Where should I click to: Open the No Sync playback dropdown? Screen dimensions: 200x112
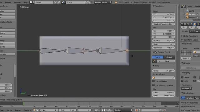click(123, 110)
